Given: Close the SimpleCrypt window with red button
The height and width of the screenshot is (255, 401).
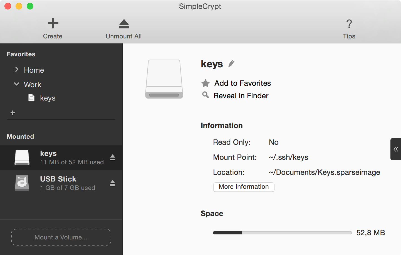Looking at the screenshot, I should click(x=8, y=6).
